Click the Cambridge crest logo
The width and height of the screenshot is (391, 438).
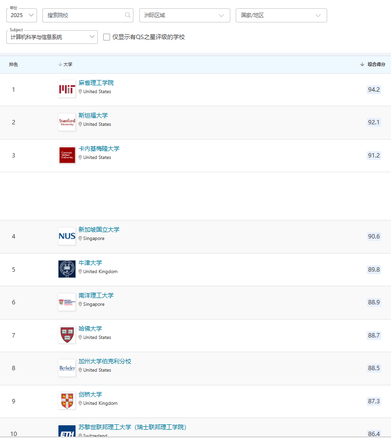[x=67, y=401]
